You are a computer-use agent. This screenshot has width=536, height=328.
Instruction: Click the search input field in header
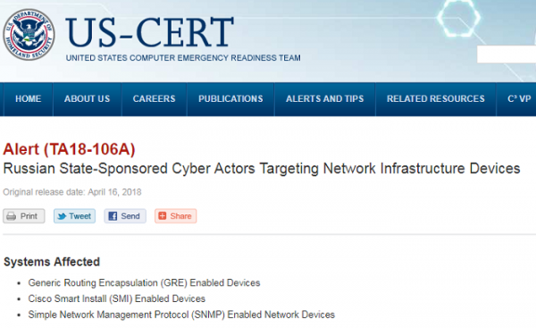[x=507, y=55]
